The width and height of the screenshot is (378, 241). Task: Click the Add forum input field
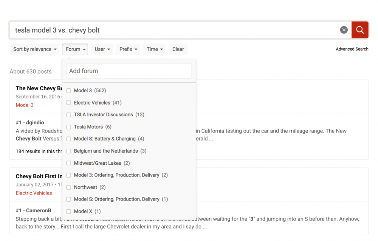(129, 71)
